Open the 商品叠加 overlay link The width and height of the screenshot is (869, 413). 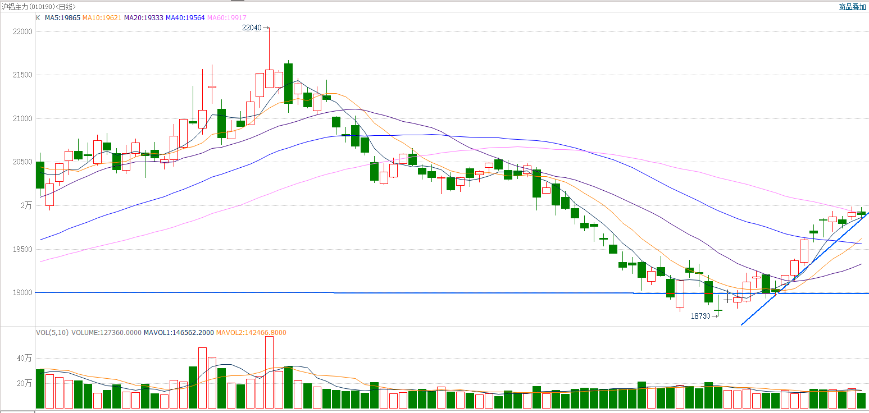point(852,7)
